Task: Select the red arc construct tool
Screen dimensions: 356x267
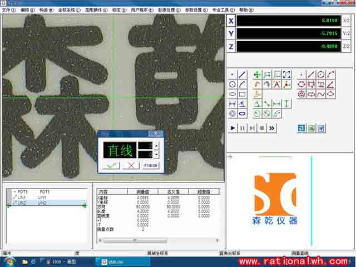Action: (330, 75)
